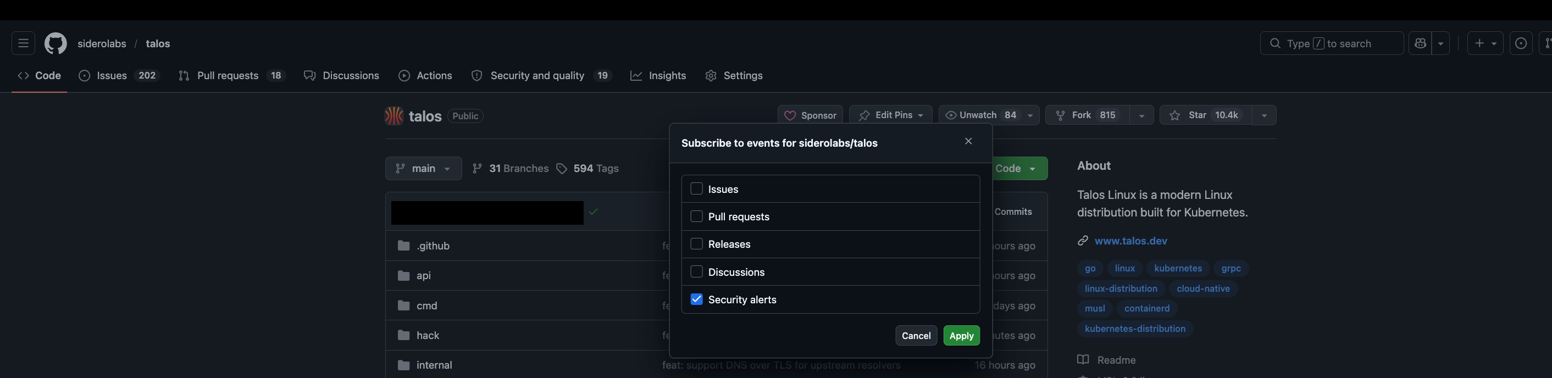Open the internal folder

tap(434, 365)
